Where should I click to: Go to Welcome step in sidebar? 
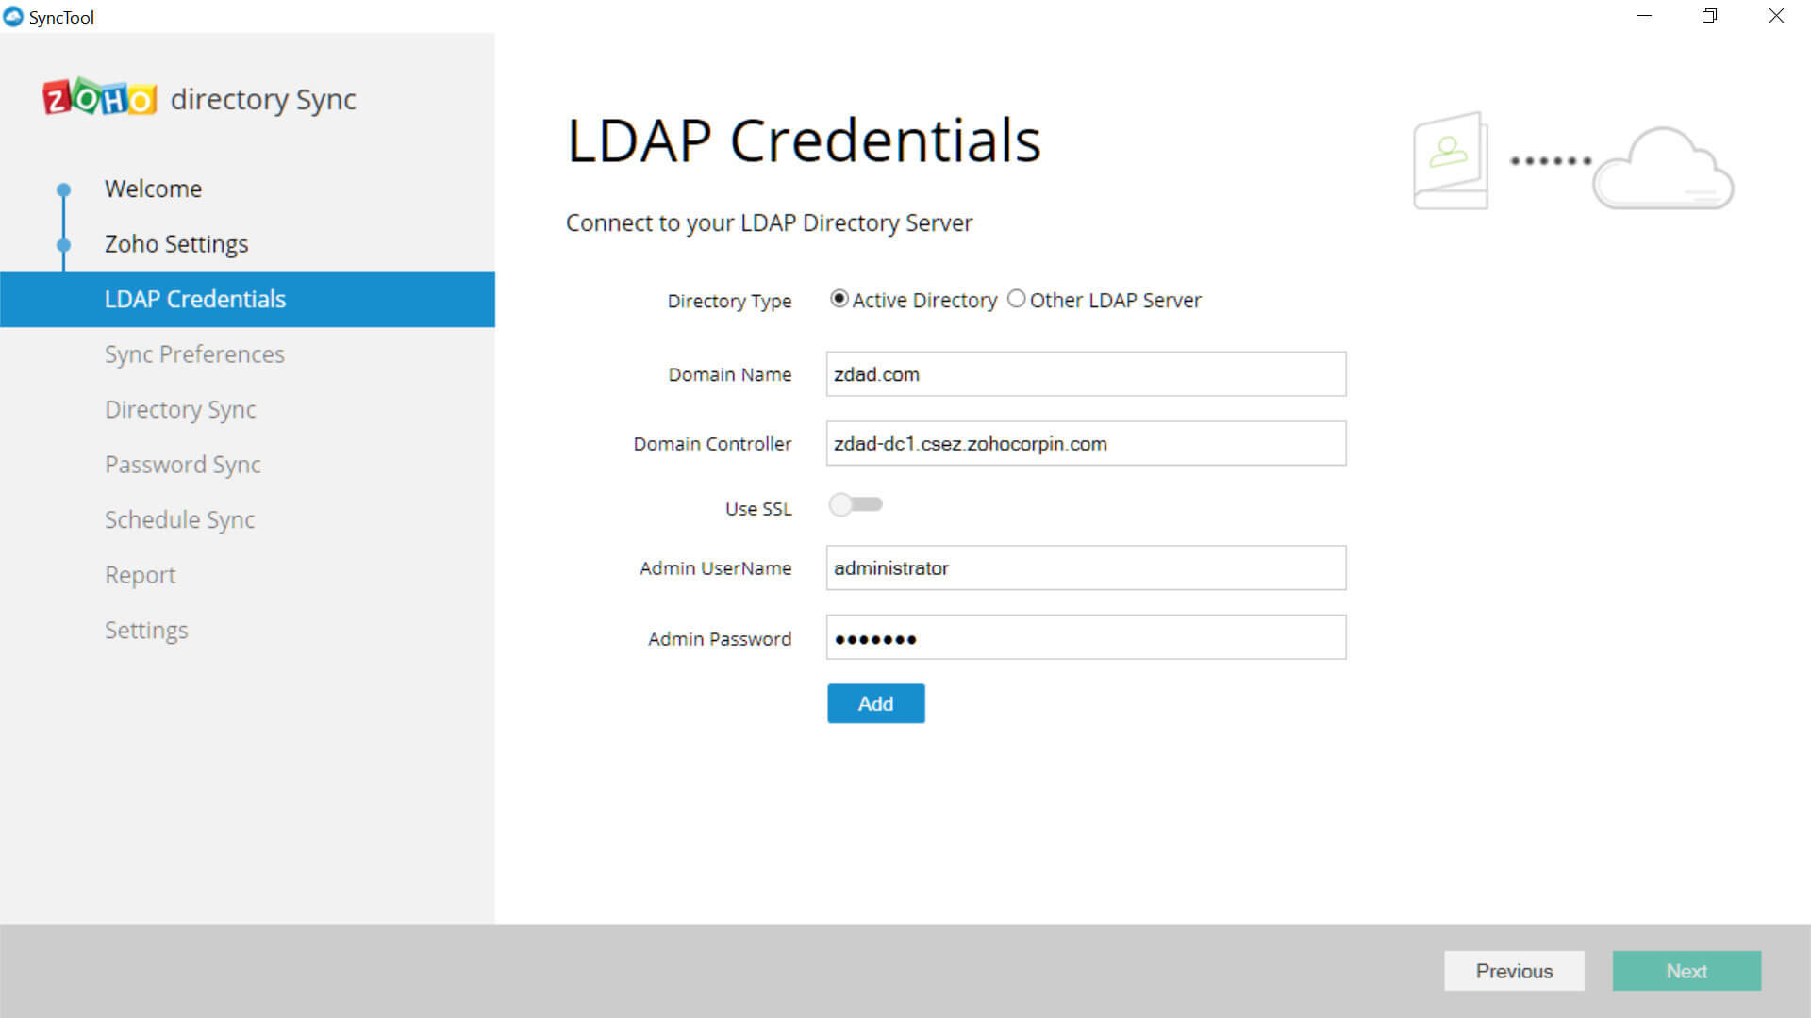point(153,189)
